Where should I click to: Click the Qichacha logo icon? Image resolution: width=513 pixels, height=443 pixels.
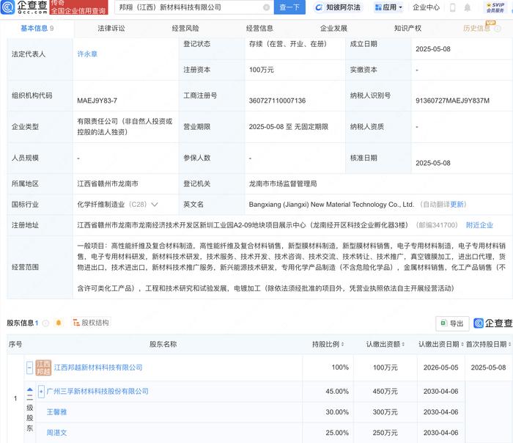click(8, 7)
